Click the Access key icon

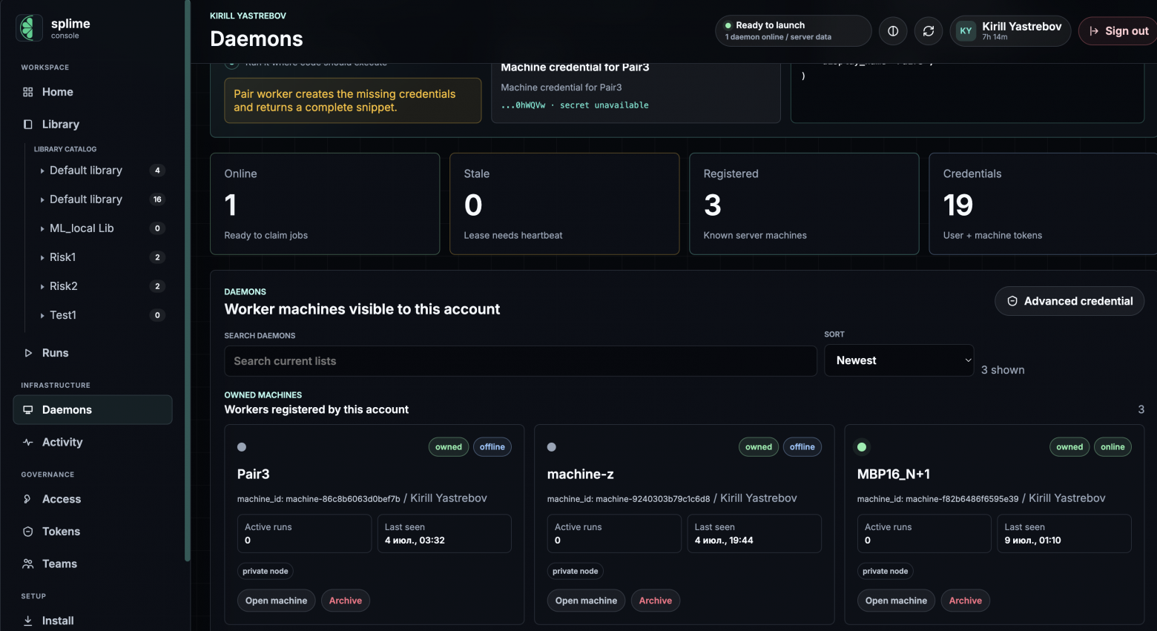click(x=28, y=499)
